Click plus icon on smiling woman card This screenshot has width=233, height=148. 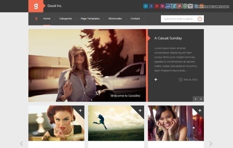[x=200, y=110]
